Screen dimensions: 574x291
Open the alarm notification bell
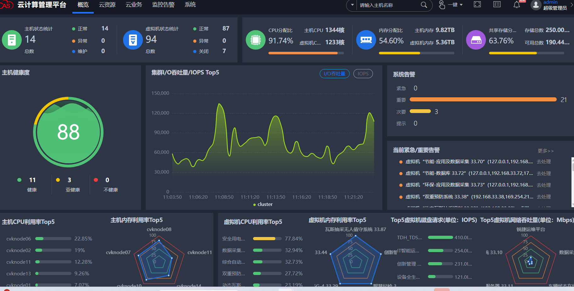coord(517,5)
